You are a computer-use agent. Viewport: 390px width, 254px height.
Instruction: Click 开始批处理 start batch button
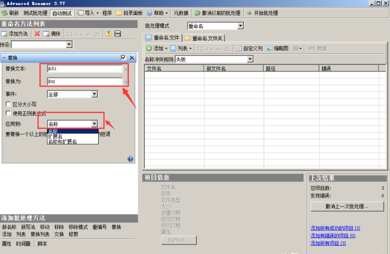pyautogui.click(x=263, y=13)
